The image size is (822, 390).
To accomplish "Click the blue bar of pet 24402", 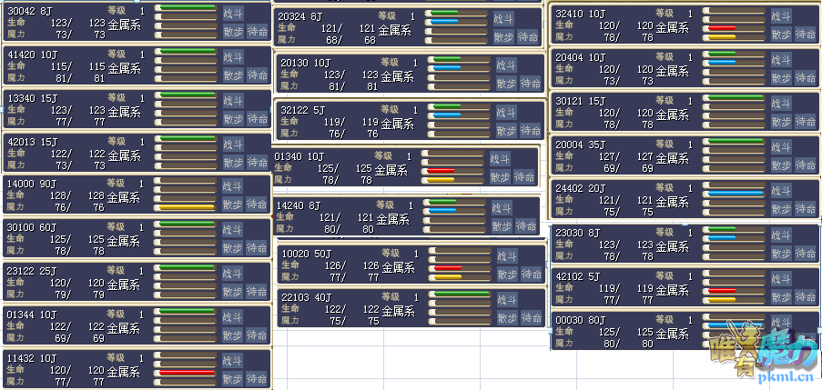I will (x=736, y=194).
